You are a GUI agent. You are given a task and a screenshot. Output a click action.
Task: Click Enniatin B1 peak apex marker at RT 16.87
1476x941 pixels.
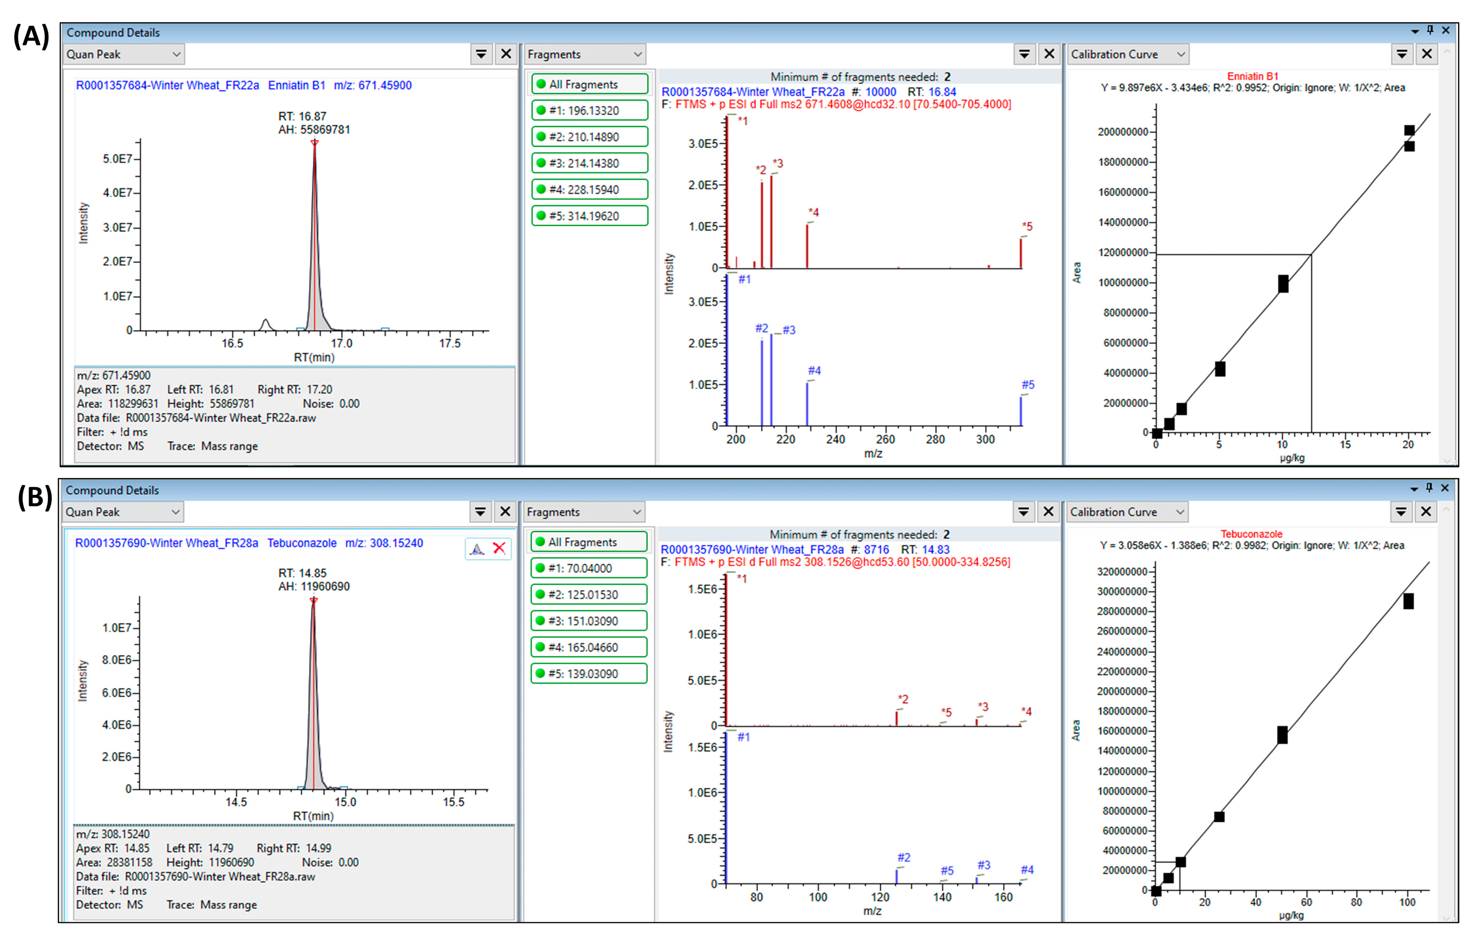314,143
